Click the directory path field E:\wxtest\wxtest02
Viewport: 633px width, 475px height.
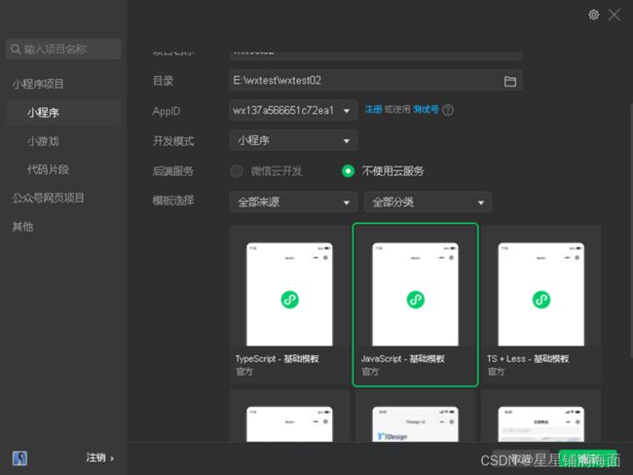pos(376,81)
